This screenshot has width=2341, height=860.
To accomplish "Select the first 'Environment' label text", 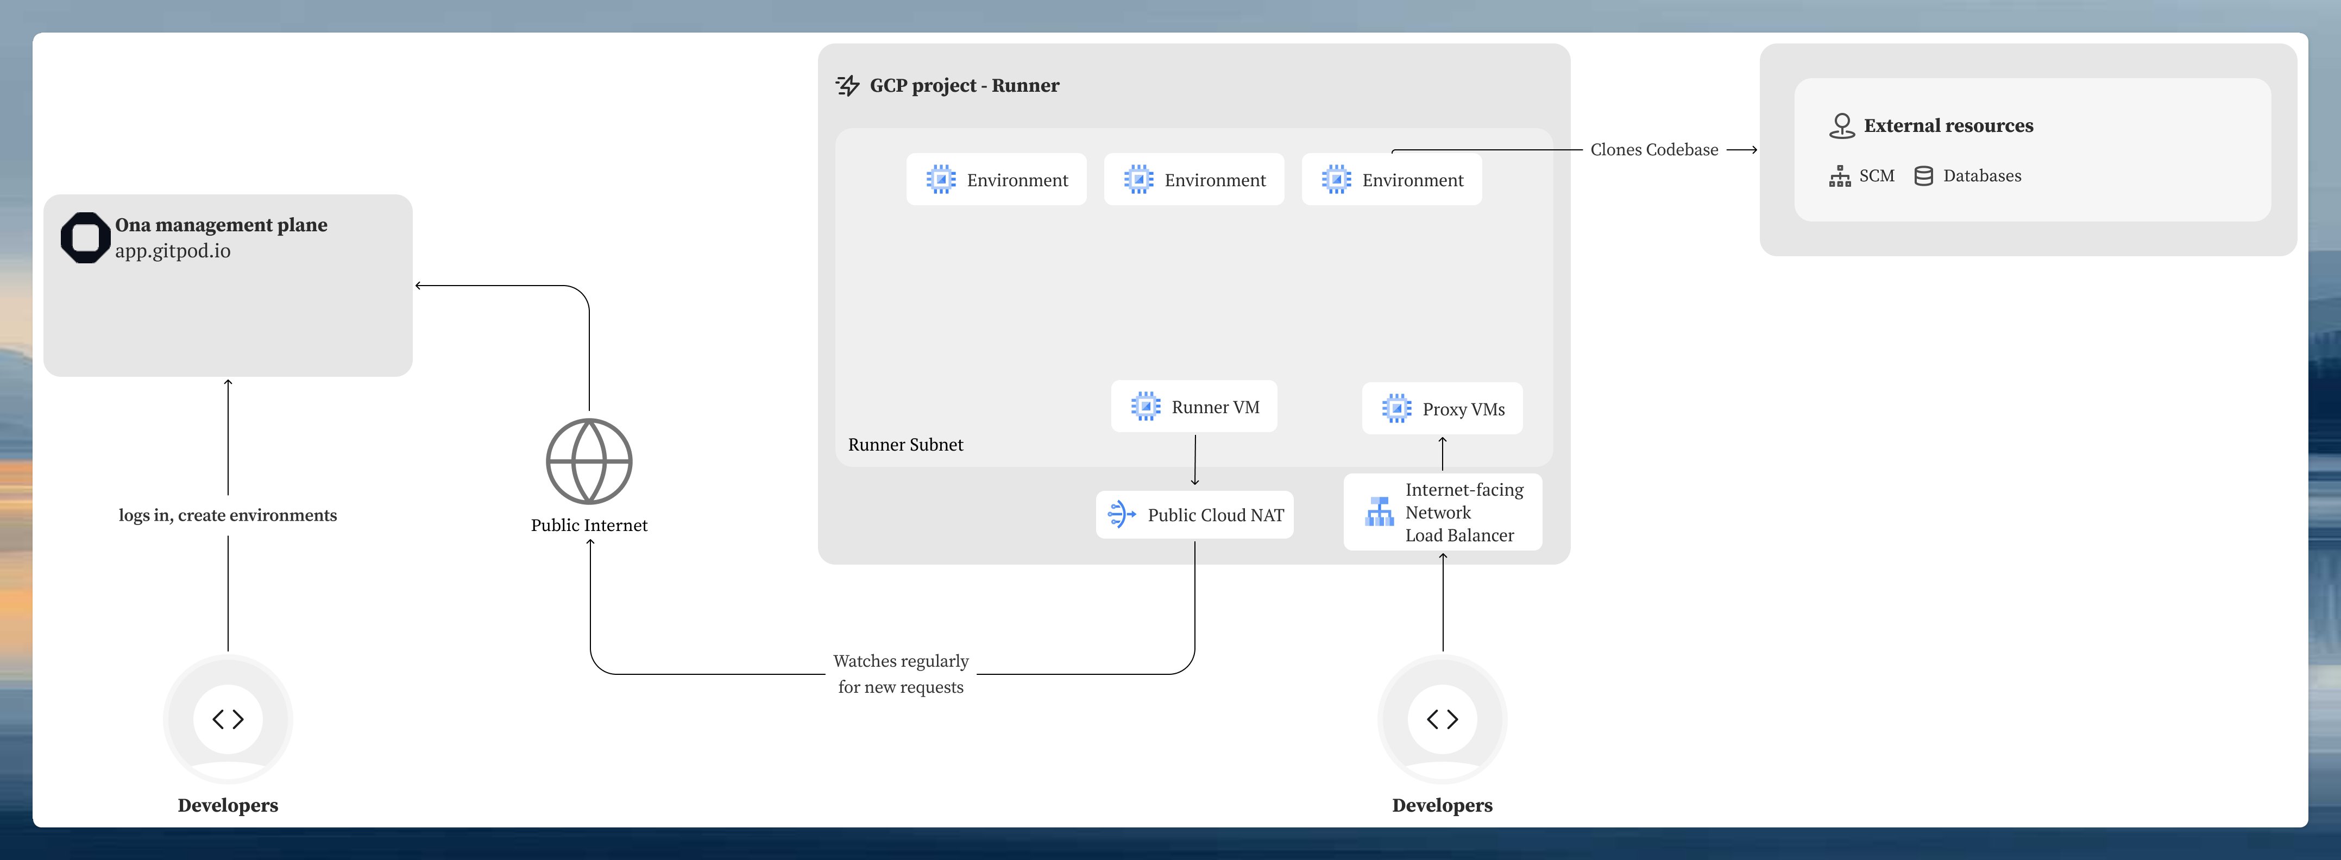I will (x=1017, y=180).
